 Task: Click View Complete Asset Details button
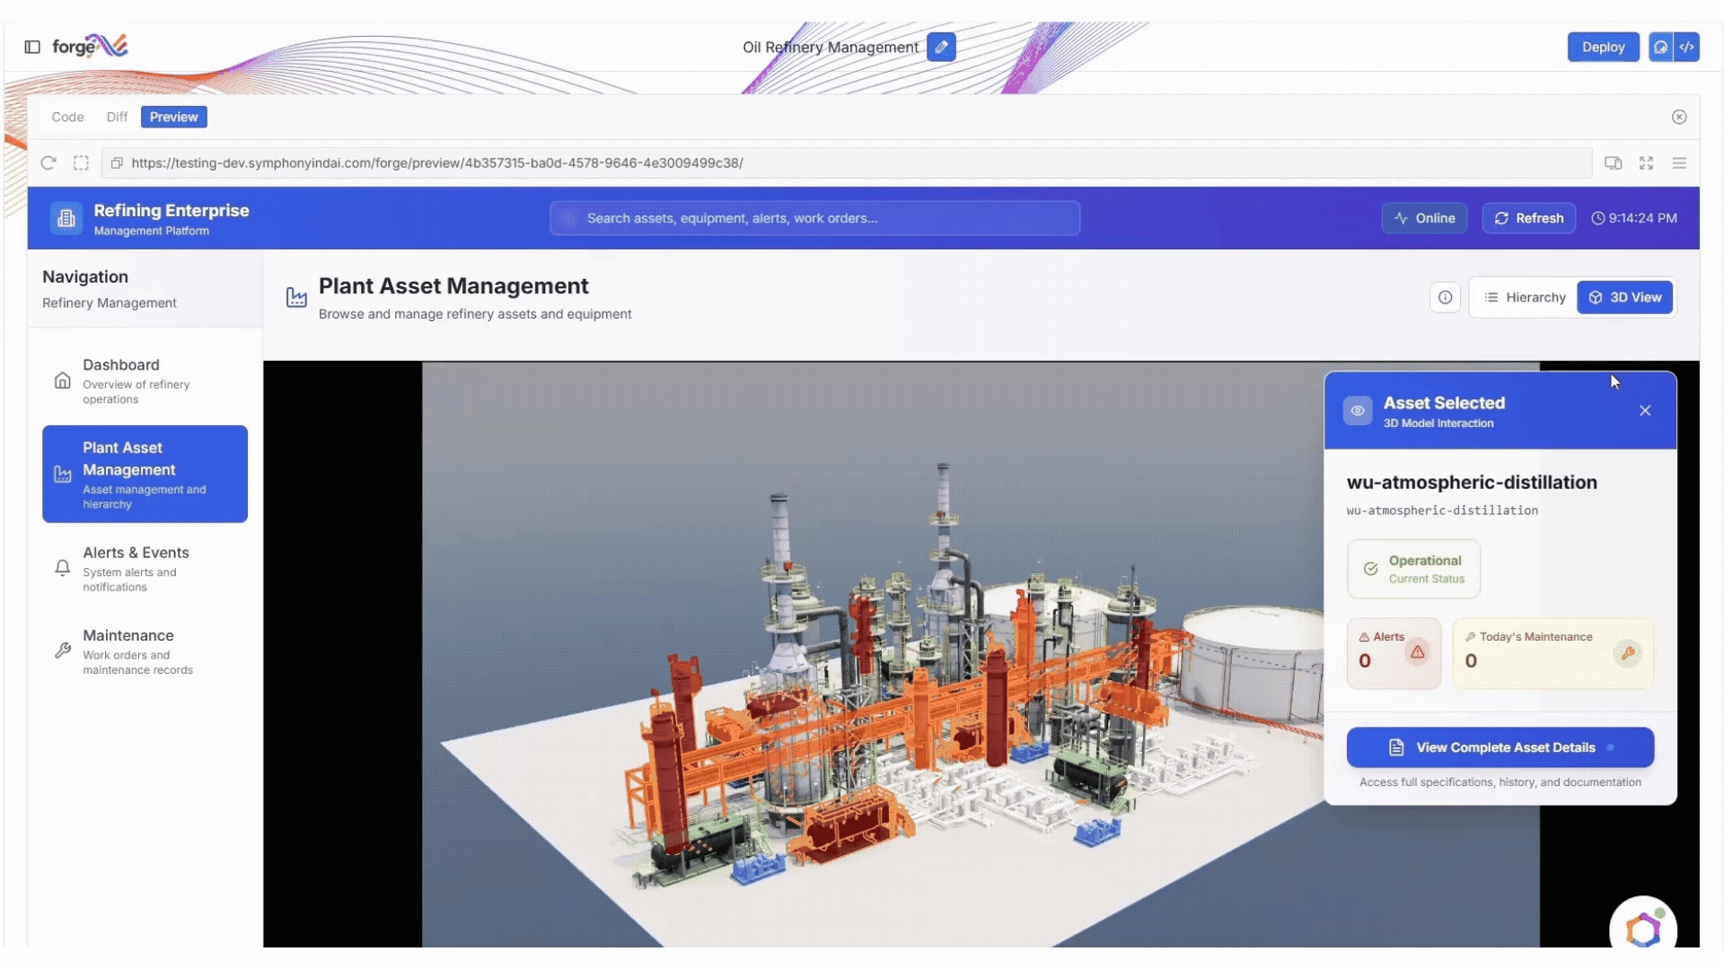point(1500,747)
